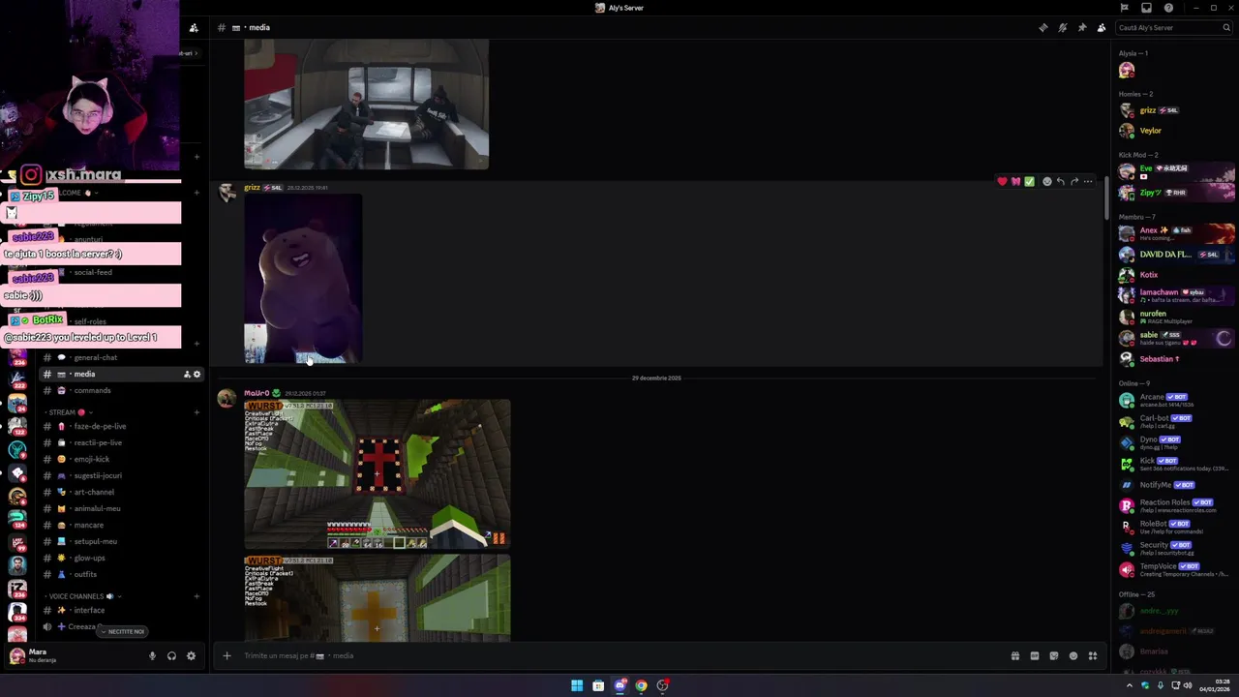Open the GIF picker
The width and height of the screenshot is (1239, 697).
(1034, 655)
